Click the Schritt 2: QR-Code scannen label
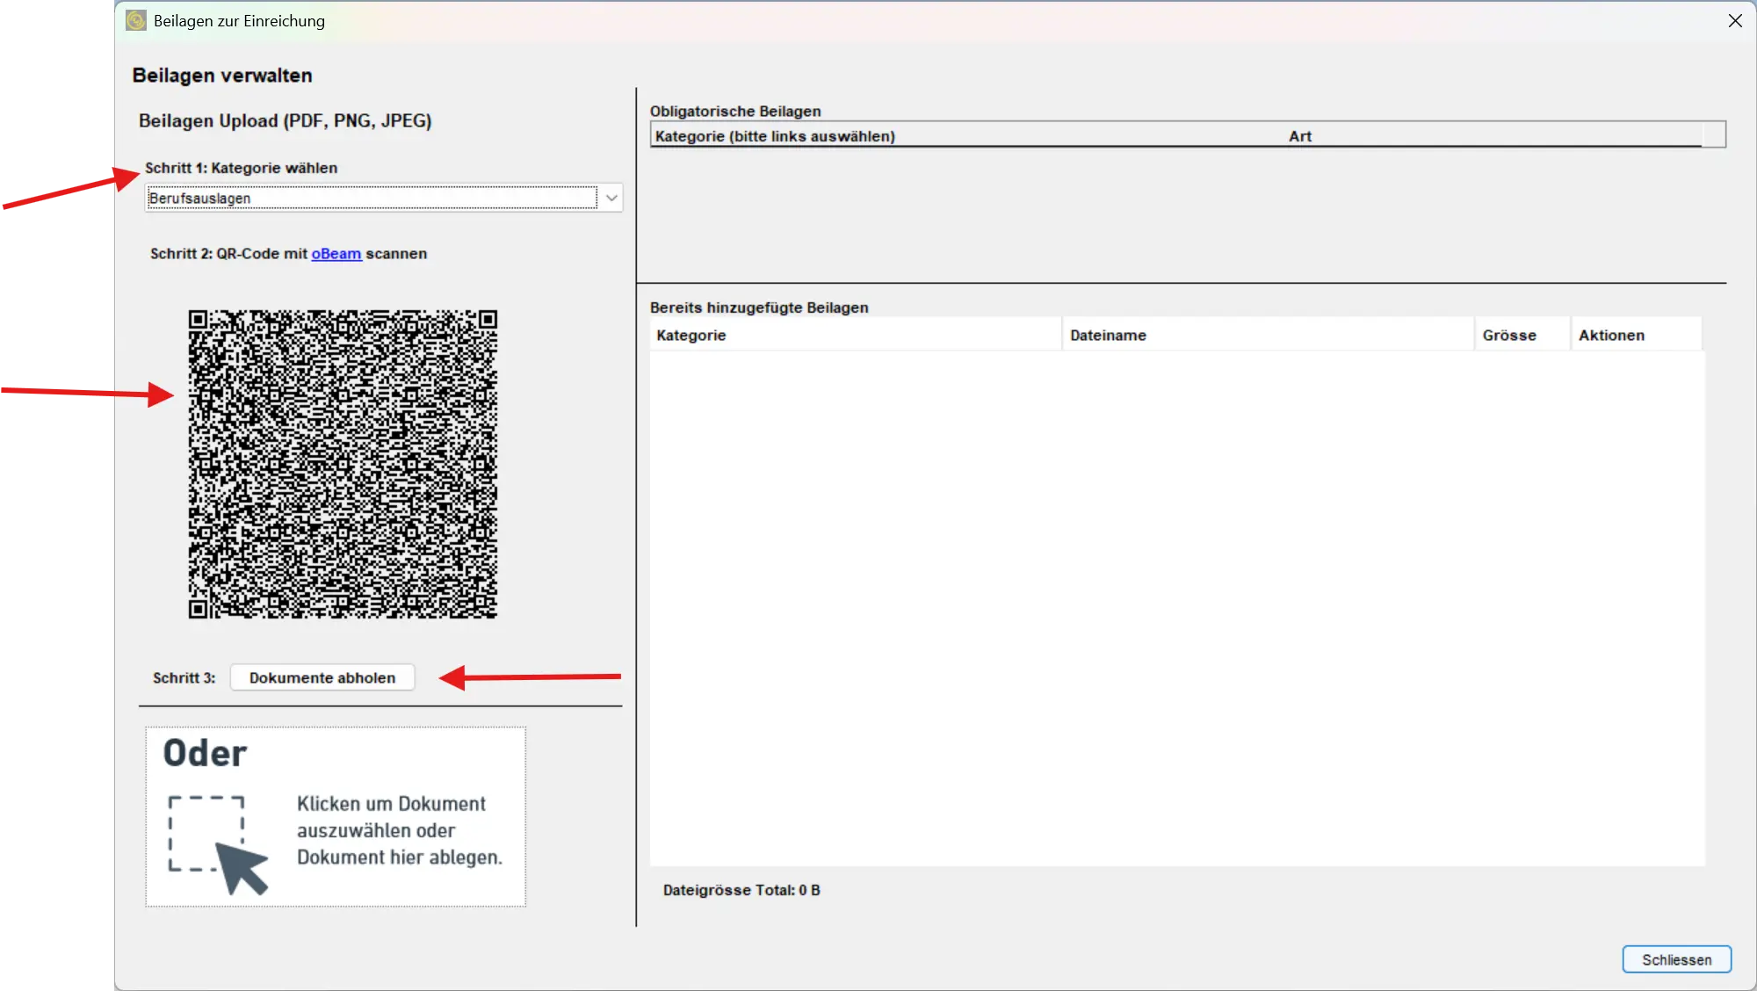 289,253
